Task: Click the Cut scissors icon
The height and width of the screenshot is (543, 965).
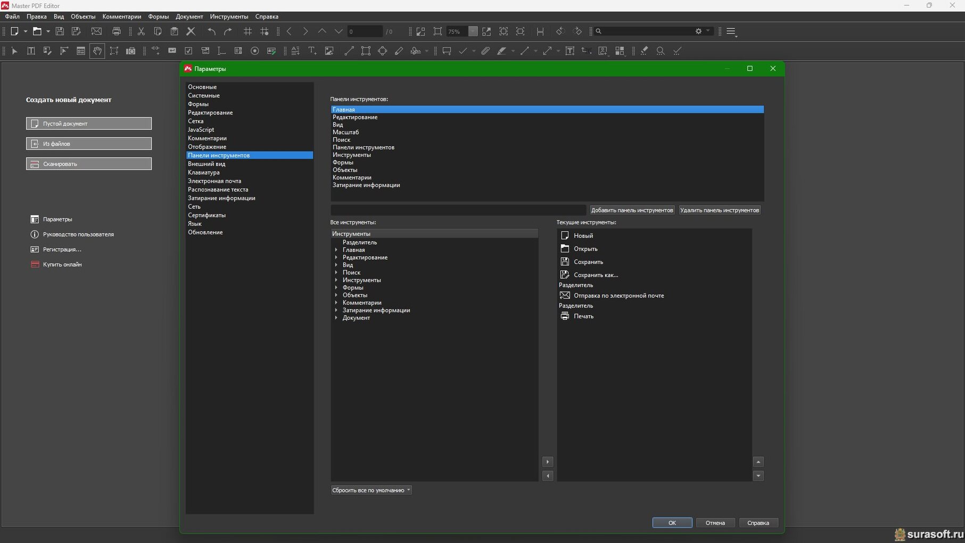Action: click(141, 31)
